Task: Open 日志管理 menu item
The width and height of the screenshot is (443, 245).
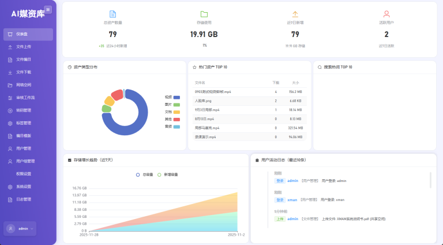Action: point(27,199)
